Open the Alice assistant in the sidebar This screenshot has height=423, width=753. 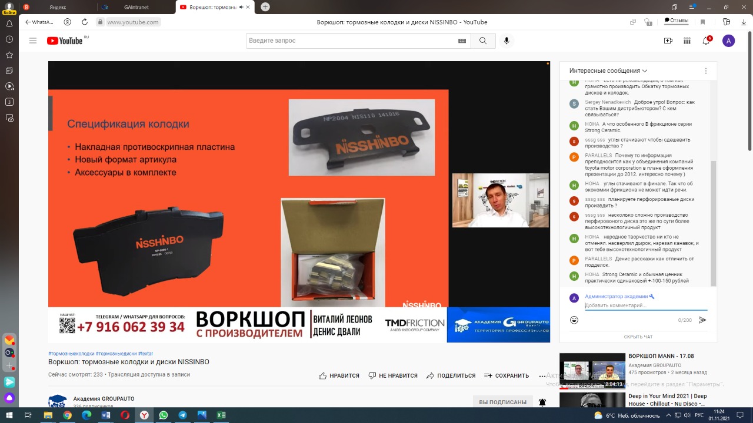[9, 398]
